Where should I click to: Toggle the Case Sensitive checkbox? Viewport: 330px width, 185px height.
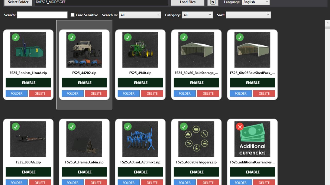click(72, 15)
